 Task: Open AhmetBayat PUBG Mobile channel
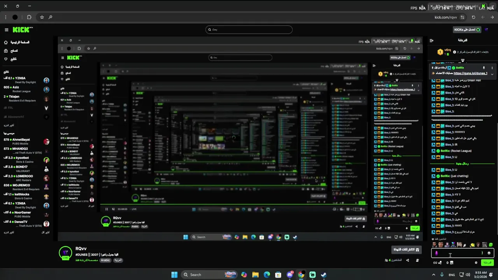tap(26, 142)
